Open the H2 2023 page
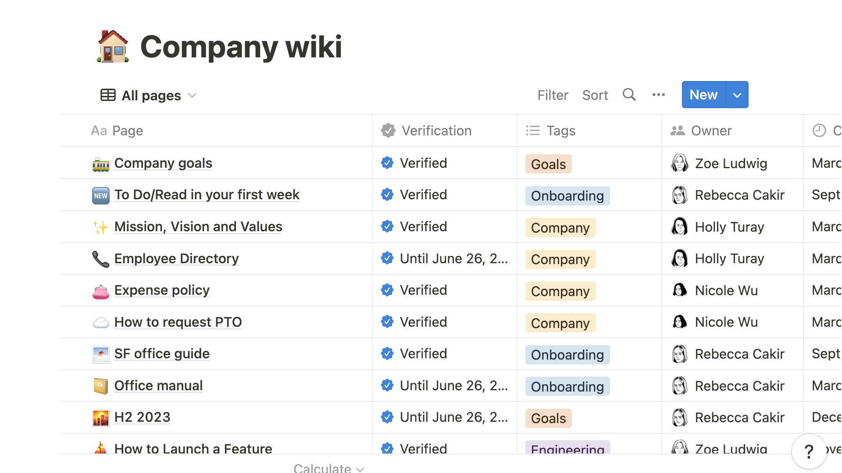Image resolution: width=842 pixels, height=473 pixels. pos(142,417)
